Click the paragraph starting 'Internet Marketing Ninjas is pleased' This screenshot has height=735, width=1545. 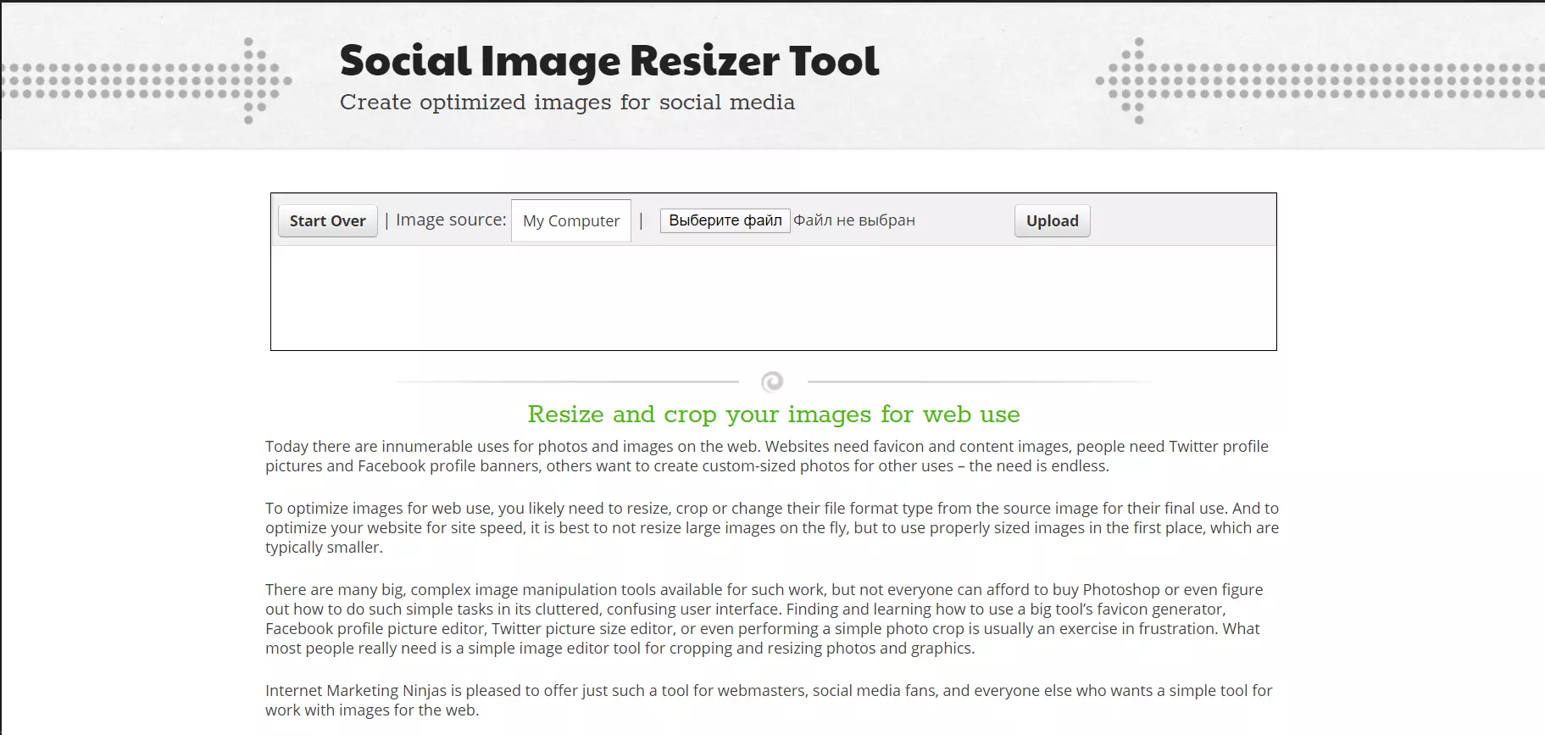769,700
